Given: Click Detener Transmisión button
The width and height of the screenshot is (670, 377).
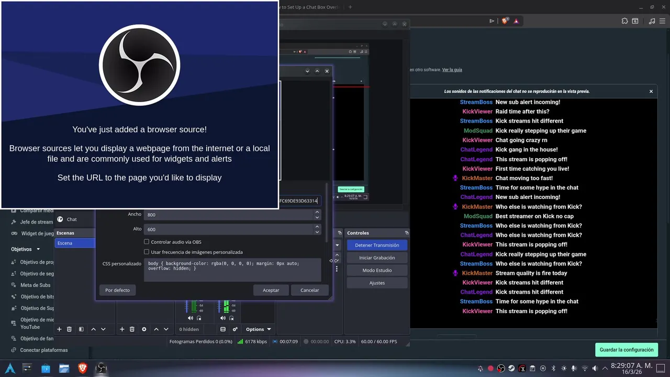Looking at the screenshot, I should click(x=377, y=245).
